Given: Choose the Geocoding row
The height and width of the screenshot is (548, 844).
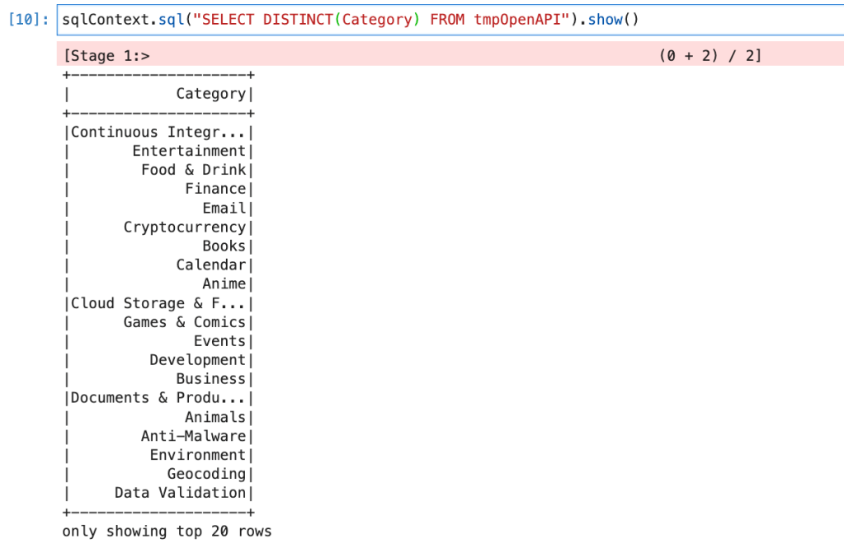Looking at the screenshot, I should [206, 474].
